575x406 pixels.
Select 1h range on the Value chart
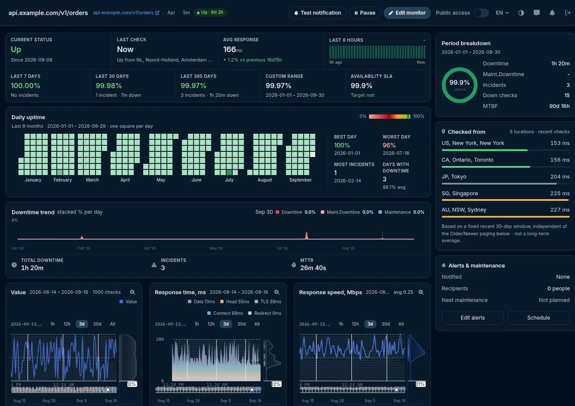coord(53,324)
